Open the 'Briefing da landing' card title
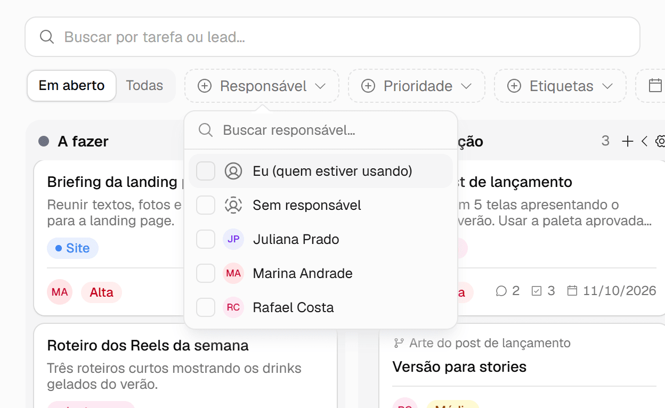Viewport: 665px width, 408px height. (115, 182)
